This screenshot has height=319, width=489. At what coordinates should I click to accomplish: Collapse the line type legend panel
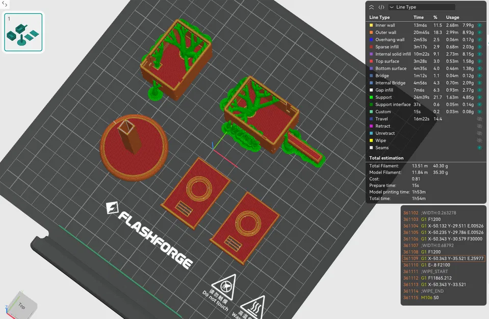371,7
